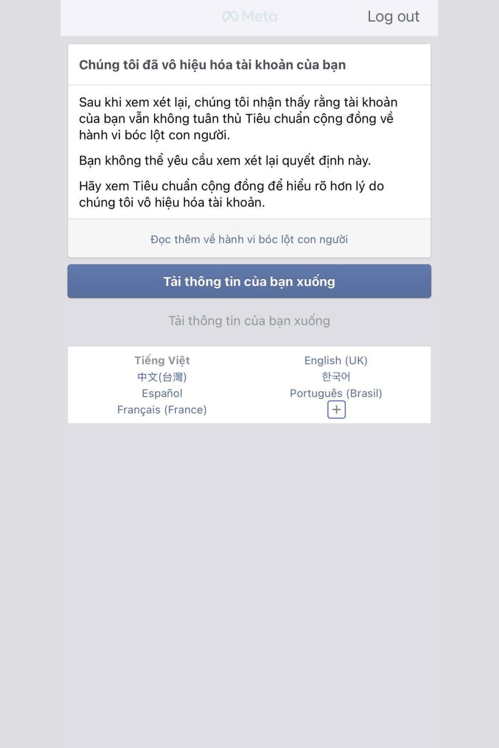Click grey 'Tải thông tin của bạn xuống' text link
499x748 pixels.
[x=249, y=321]
